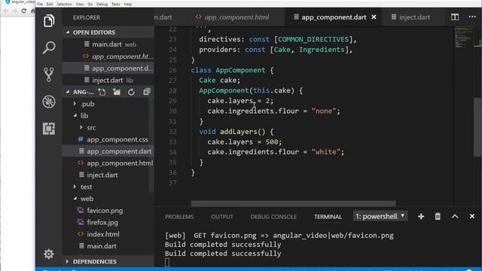
Task: Collapse all folders in explorer
Action: (x=147, y=92)
